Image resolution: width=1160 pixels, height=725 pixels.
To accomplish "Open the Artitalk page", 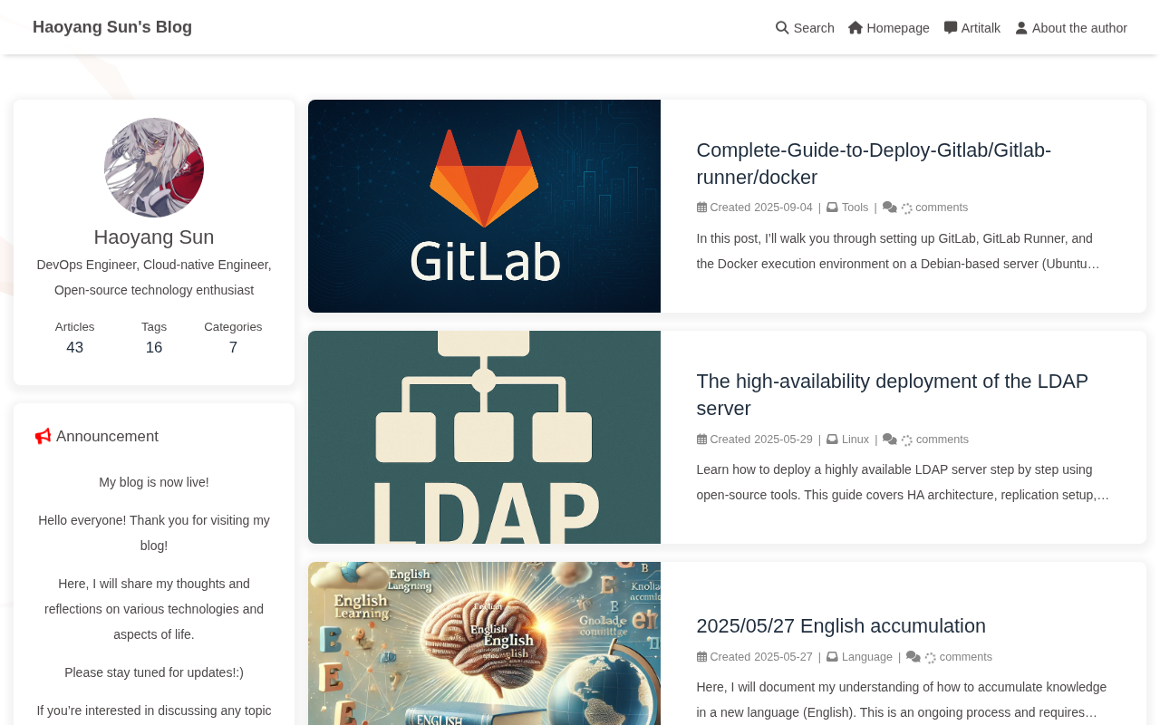I will (x=972, y=28).
